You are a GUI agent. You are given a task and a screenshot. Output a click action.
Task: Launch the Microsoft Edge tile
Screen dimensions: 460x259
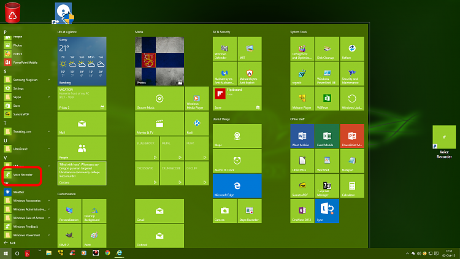tap(237, 186)
